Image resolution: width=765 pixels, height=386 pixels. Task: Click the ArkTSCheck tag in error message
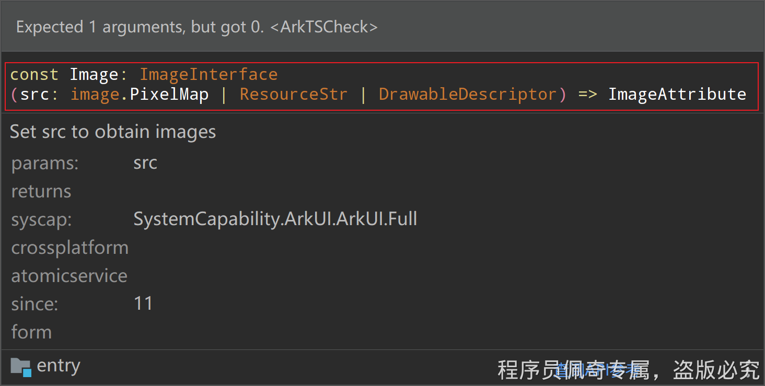tap(324, 27)
